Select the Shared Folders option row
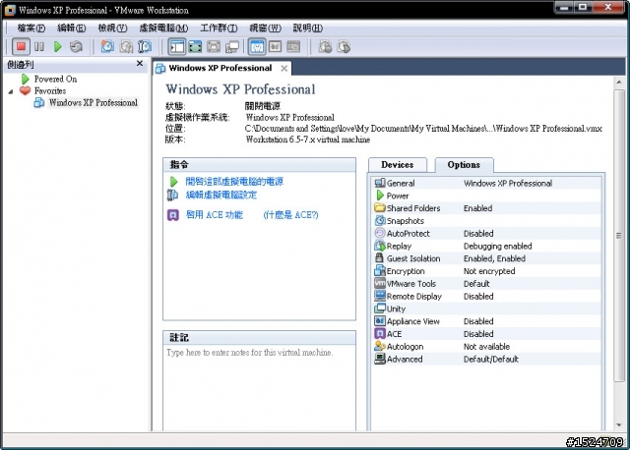Image resolution: width=630 pixels, height=450 pixels. pos(485,208)
